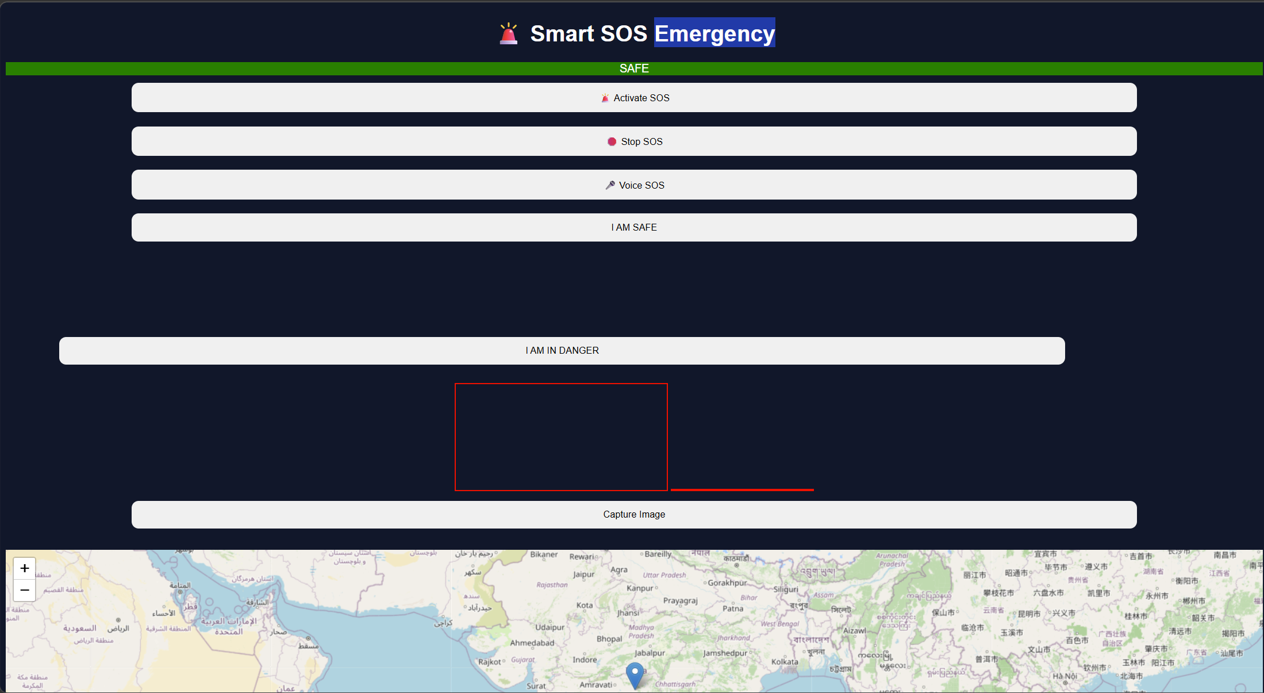Click the green SAFE status bar

(634, 68)
